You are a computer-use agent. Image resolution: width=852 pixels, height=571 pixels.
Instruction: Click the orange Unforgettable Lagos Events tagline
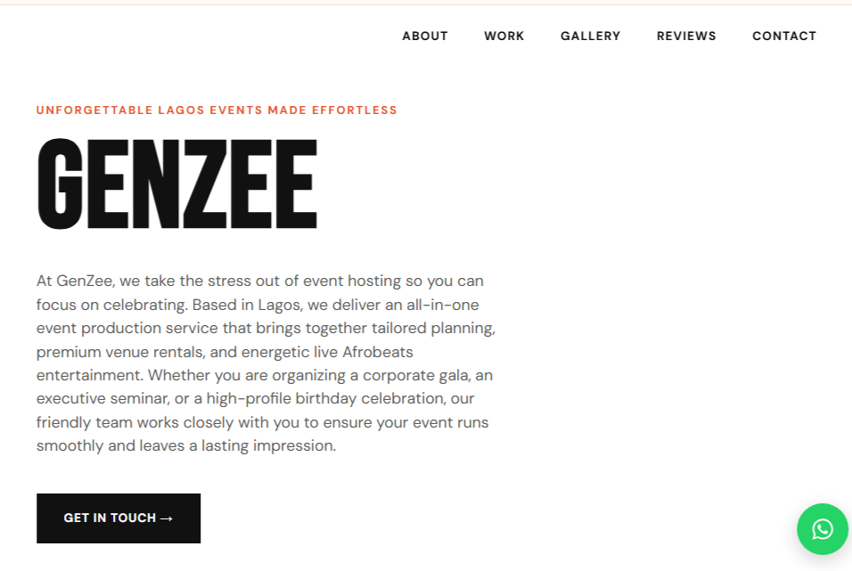(217, 110)
